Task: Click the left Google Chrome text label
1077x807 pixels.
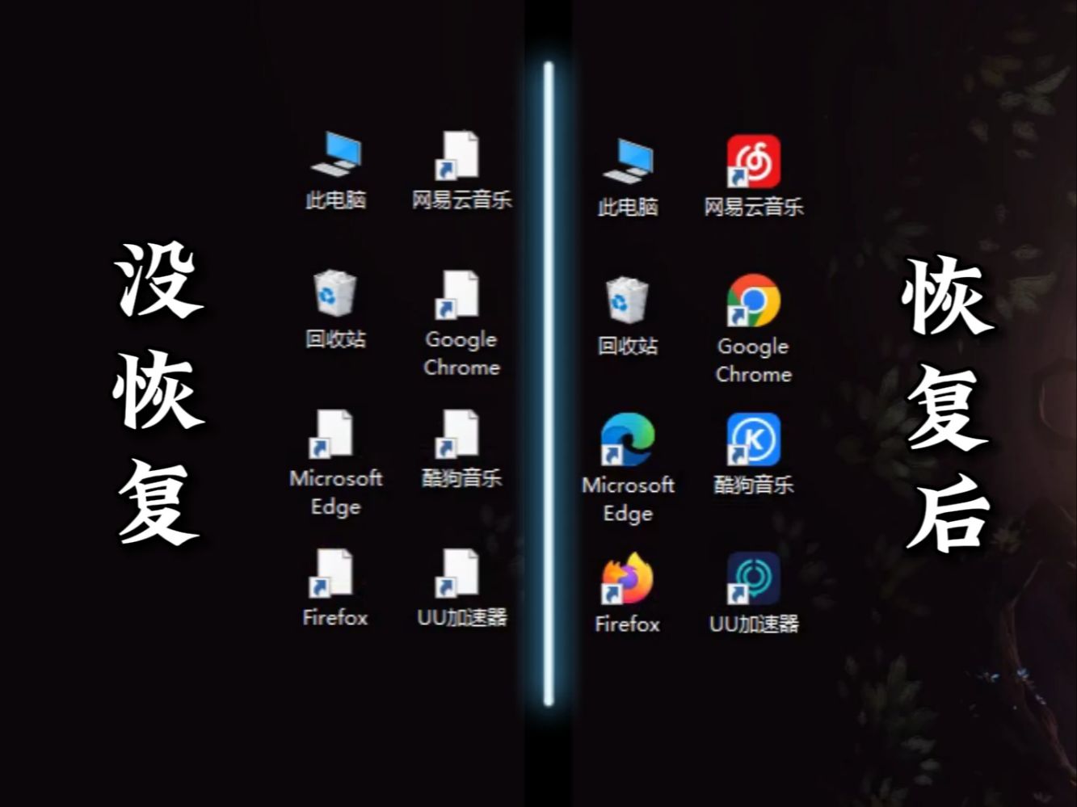Action: 461,353
